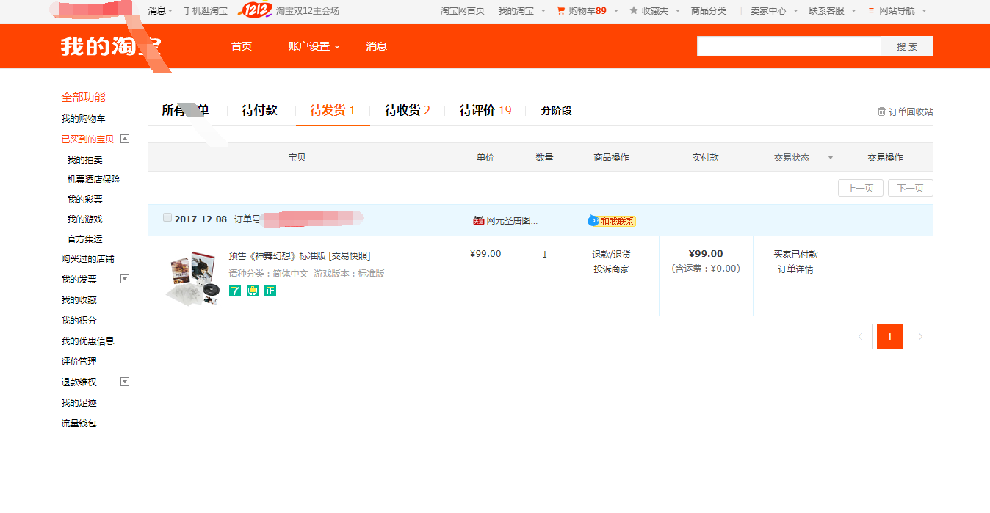990x513 pixels.
Task: Select the 待发货 tab
Action: pos(333,111)
